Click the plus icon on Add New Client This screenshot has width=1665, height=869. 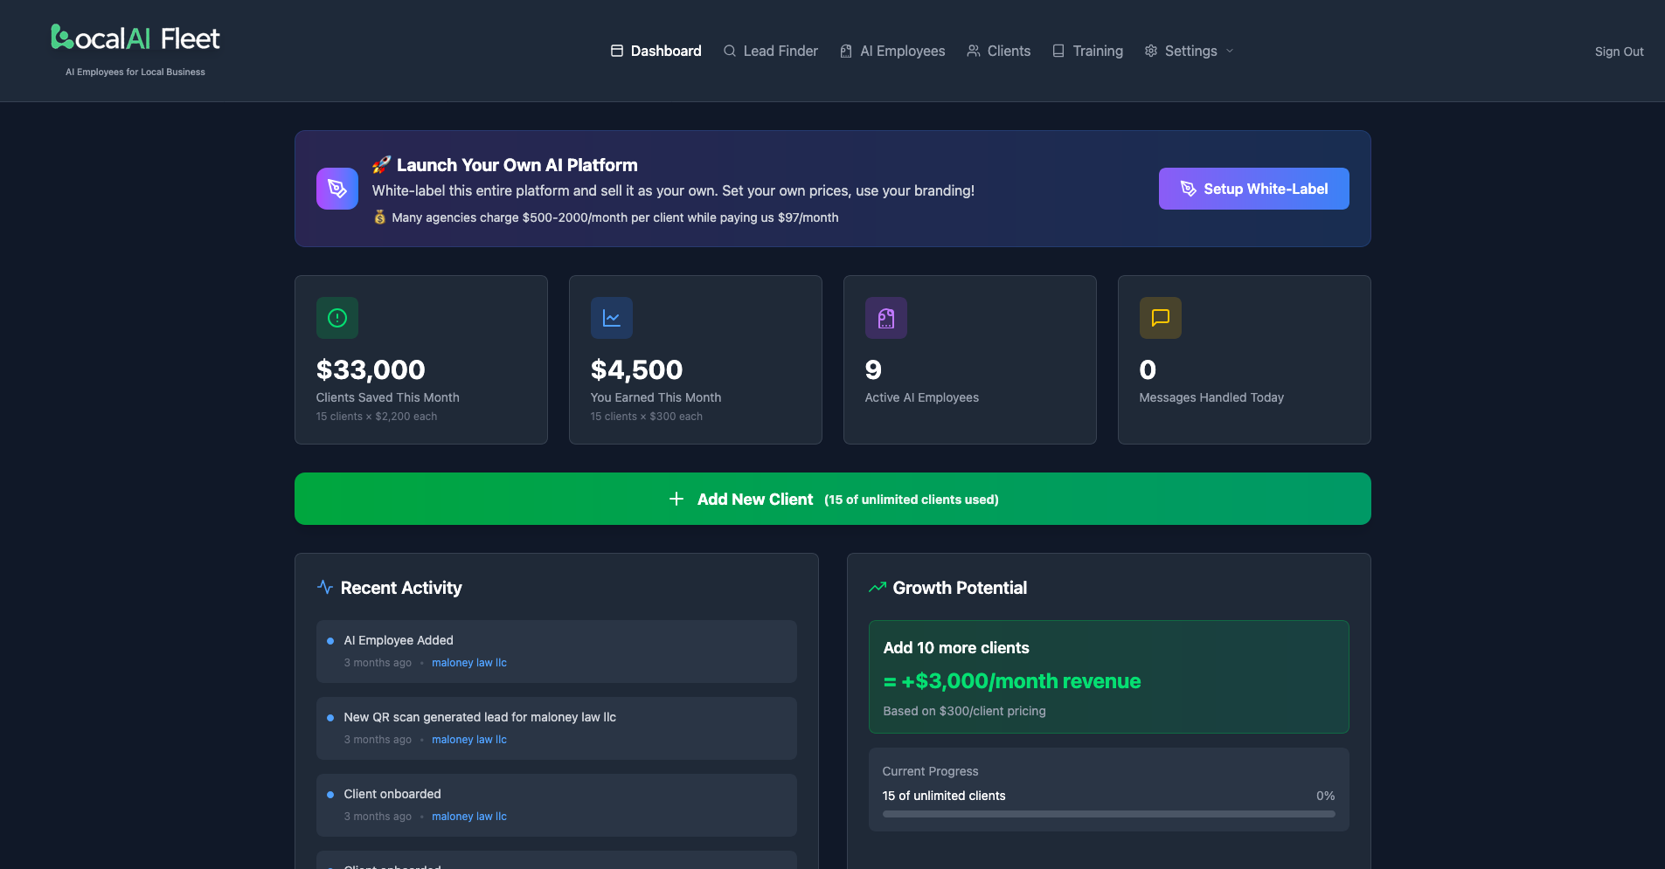tap(676, 498)
